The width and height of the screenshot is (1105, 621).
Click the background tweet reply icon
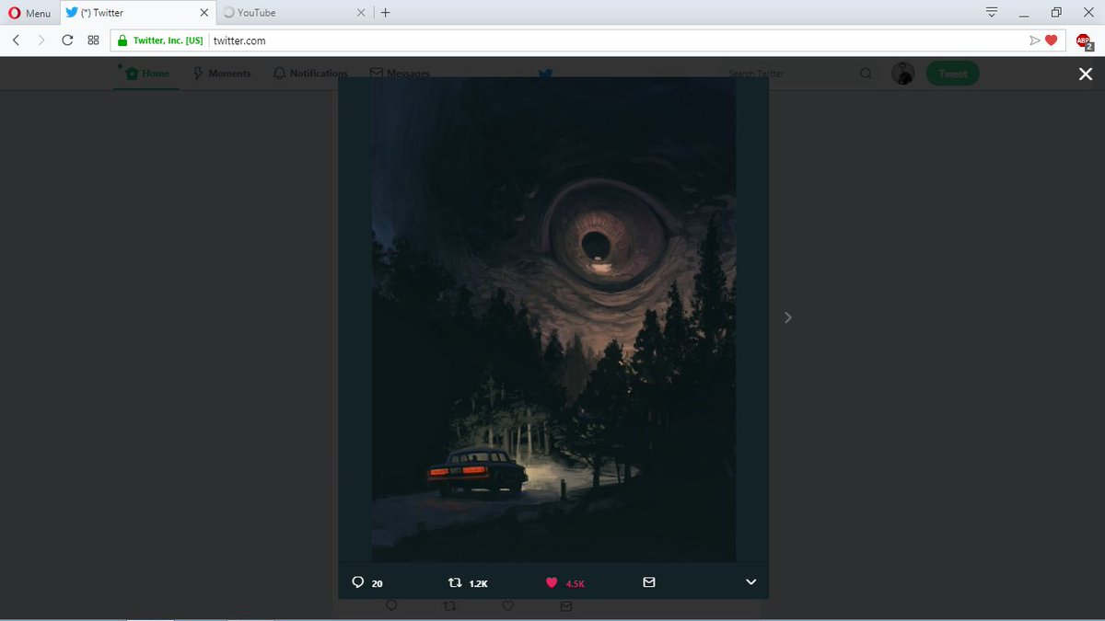coord(391,606)
